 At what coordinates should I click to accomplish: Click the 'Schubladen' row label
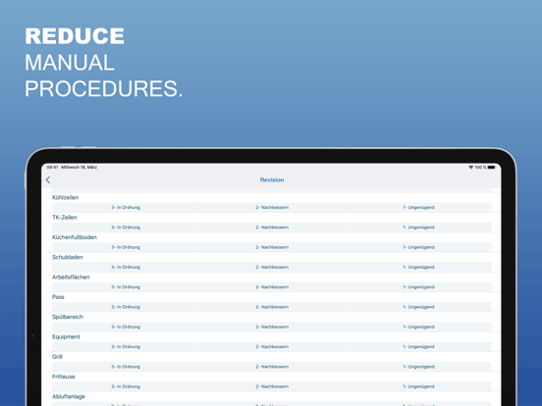(x=68, y=257)
